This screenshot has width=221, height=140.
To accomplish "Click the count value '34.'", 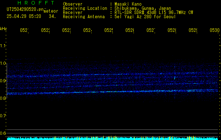I will click(52, 16).
